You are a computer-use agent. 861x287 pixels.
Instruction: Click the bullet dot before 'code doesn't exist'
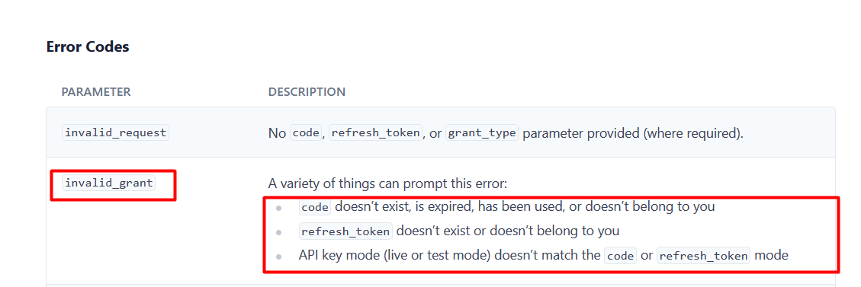click(x=279, y=208)
